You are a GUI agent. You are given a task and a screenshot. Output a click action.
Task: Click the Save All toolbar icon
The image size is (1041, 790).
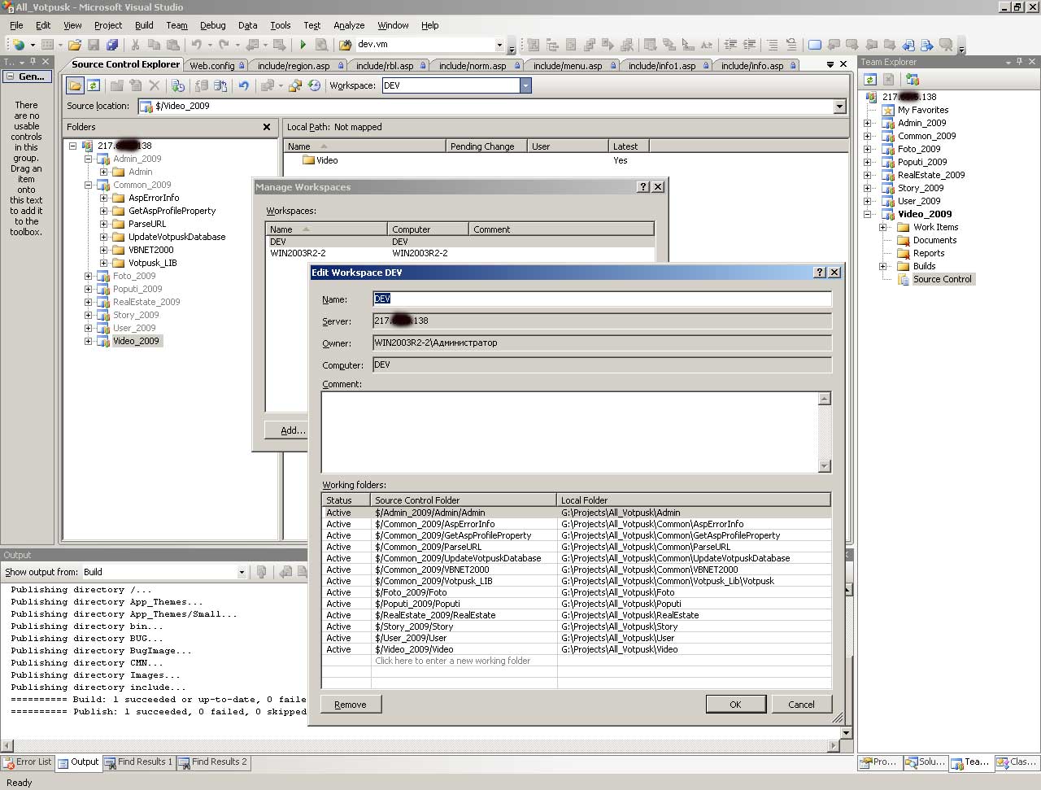pyautogui.click(x=112, y=45)
